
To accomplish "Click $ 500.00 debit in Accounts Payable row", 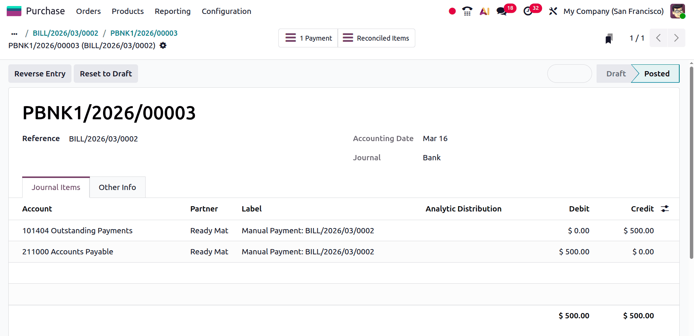I will click(574, 252).
